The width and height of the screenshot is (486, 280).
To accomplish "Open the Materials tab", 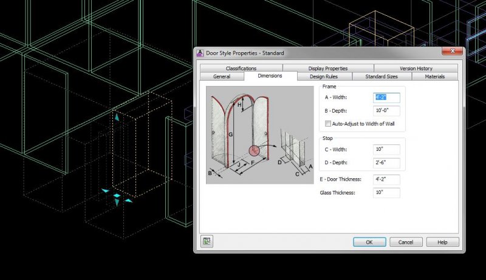I will (x=434, y=76).
